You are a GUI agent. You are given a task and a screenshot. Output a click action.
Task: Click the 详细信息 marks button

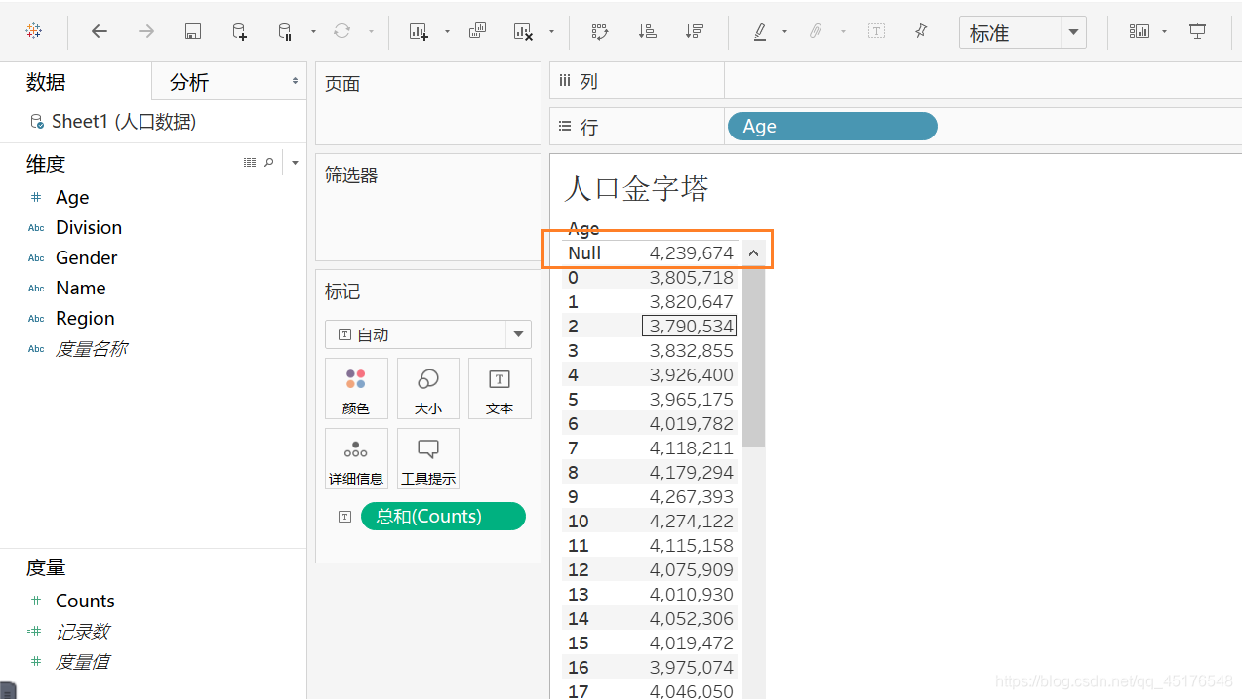coord(356,459)
